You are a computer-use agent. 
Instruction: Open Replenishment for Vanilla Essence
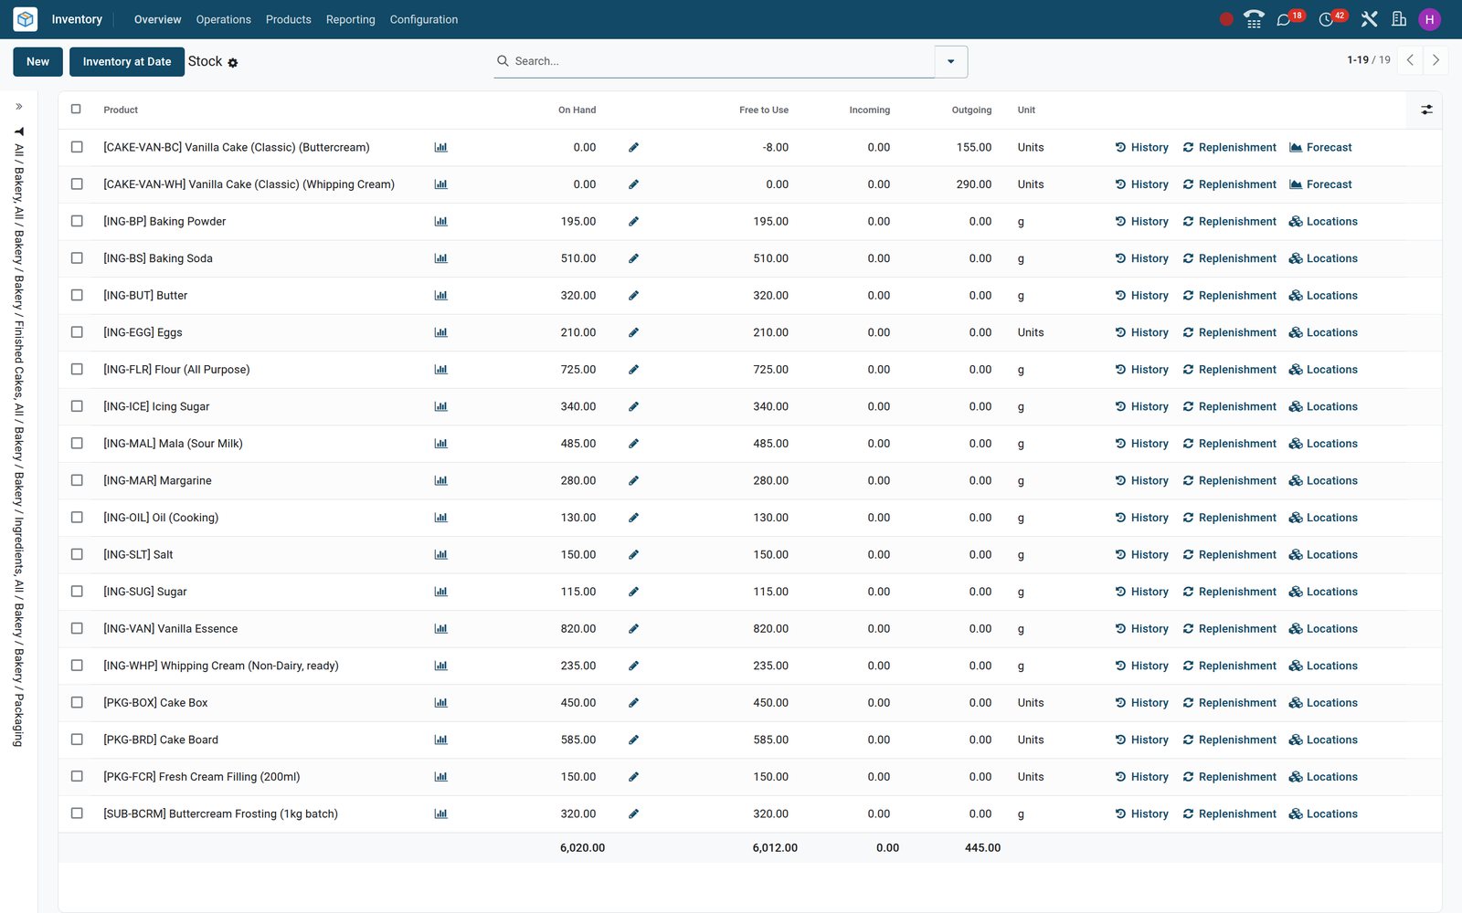click(x=1229, y=629)
